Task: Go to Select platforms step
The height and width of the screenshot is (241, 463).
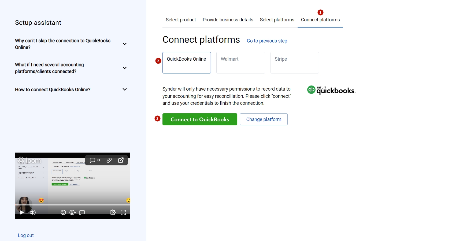Action: [x=277, y=20]
